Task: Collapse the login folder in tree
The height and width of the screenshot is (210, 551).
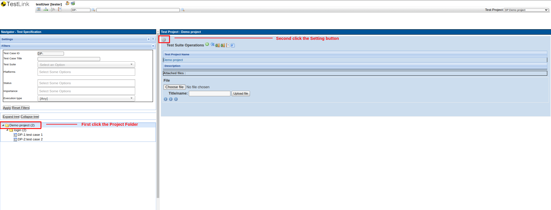Action: [x=7, y=130]
